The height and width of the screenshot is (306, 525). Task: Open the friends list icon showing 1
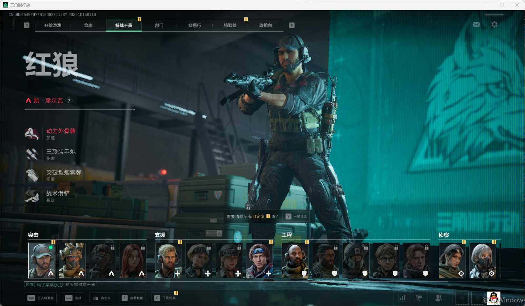(440, 298)
